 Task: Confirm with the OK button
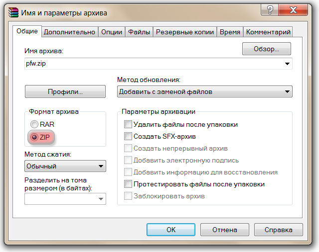(x=170, y=230)
